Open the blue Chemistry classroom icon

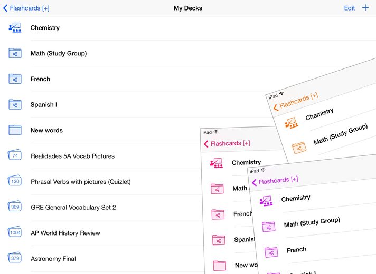tap(15, 27)
